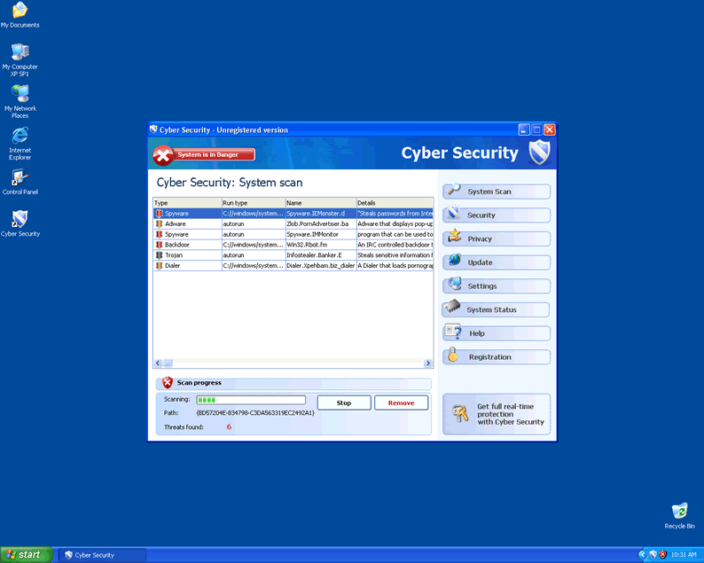704x563 pixels.
Task: Sort results by the Name column header
Action: pos(320,203)
